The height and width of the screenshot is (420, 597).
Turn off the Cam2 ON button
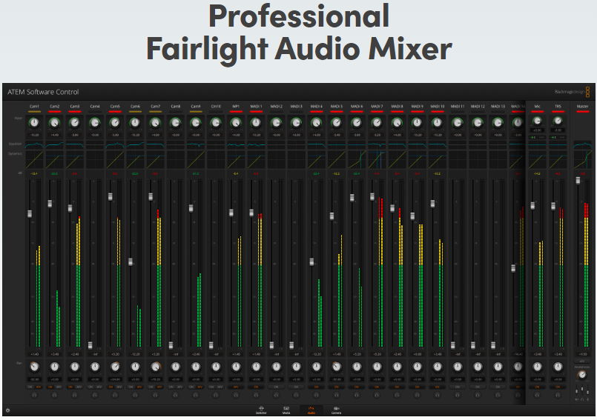click(50, 387)
